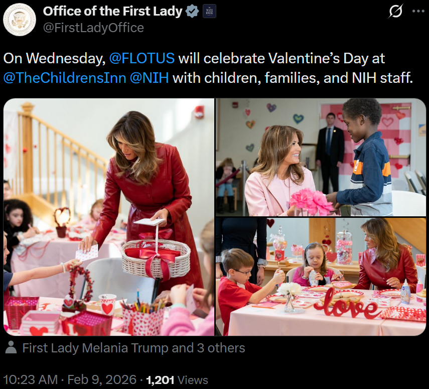Open the @FLOTUS mention link

[x=141, y=58]
